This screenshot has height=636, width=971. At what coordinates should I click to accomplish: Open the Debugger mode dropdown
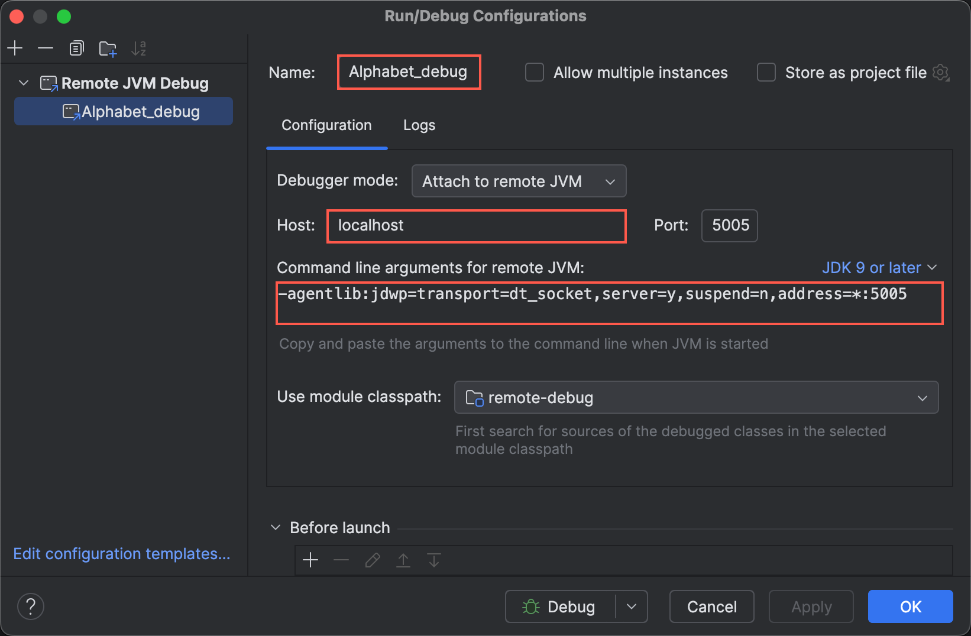pos(518,181)
